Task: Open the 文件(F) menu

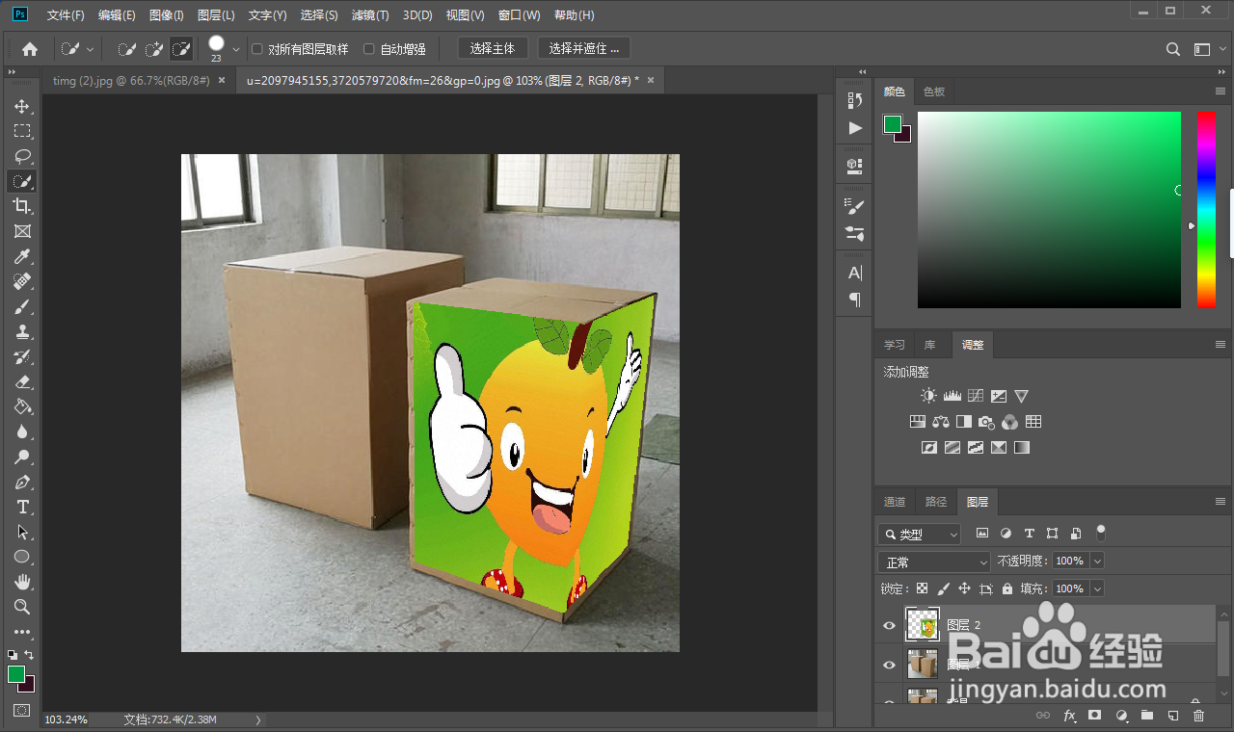Action: click(66, 15)
